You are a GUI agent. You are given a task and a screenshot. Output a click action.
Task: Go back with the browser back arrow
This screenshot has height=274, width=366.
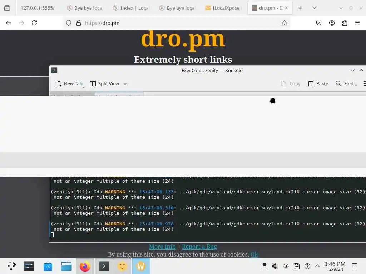(9, 23)
